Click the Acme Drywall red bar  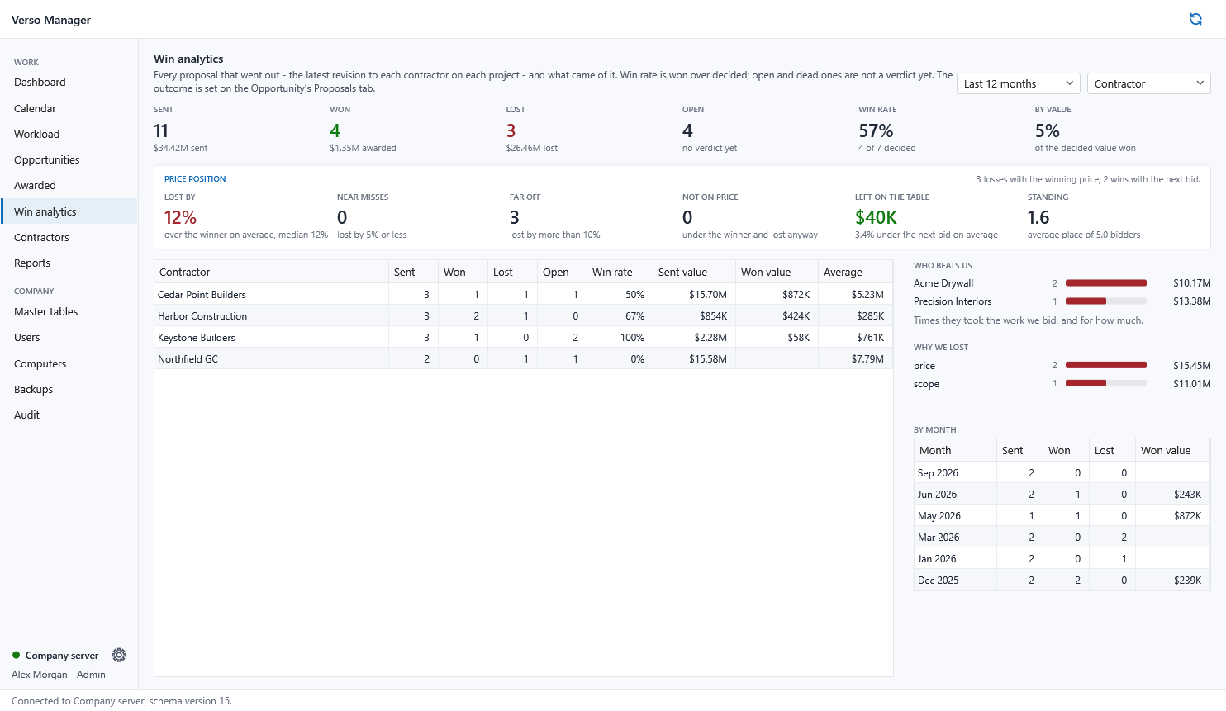pyautogui.click(x=1106, y=283)
